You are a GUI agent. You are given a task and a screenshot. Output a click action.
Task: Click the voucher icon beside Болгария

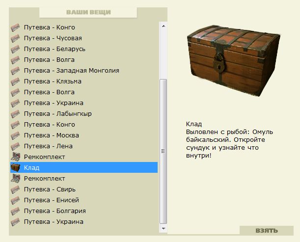pyautogui.click(x=15, y=211)
